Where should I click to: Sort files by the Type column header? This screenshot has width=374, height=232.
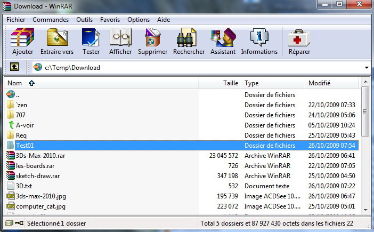(273, 83)
